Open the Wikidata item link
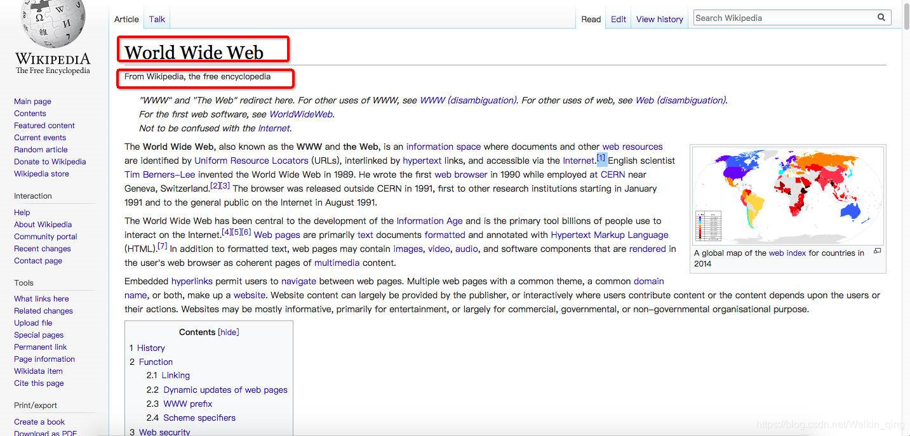 coord(38,371)
